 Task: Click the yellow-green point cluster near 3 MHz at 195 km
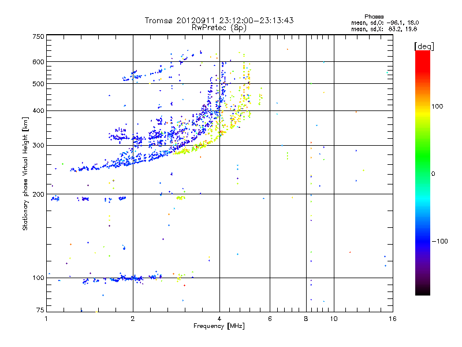(x=181, y=198)
